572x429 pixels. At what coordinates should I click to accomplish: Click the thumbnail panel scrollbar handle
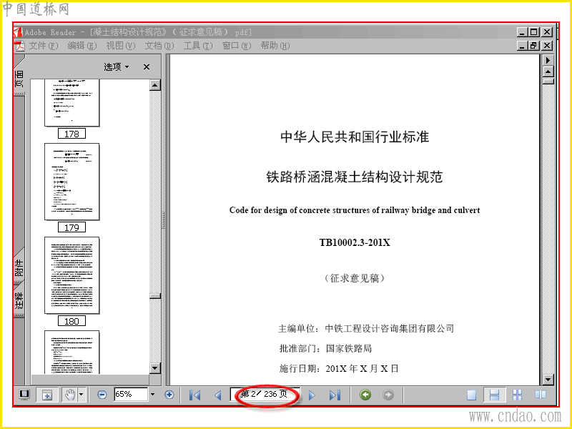pos(155,296)
